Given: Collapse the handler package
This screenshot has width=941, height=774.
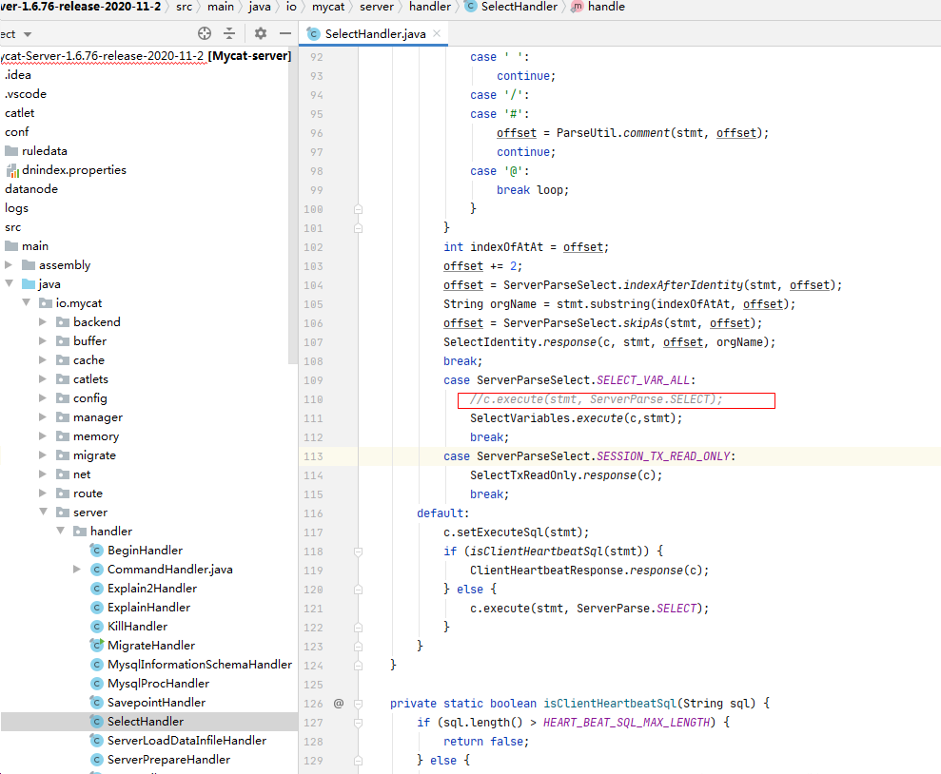Looking at the screenshot, I should [x=60, y=532].
